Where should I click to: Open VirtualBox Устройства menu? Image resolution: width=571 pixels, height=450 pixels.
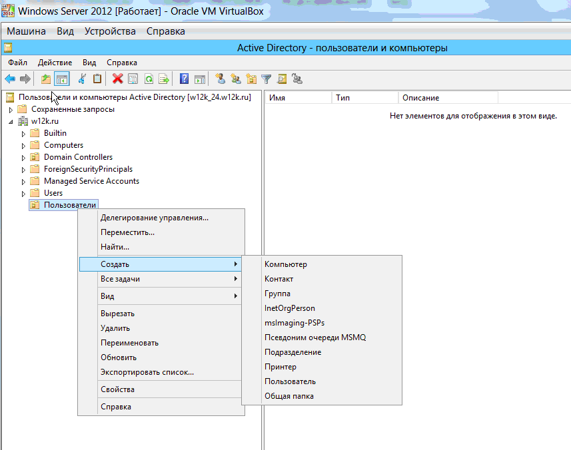click(x=110, y=31)
